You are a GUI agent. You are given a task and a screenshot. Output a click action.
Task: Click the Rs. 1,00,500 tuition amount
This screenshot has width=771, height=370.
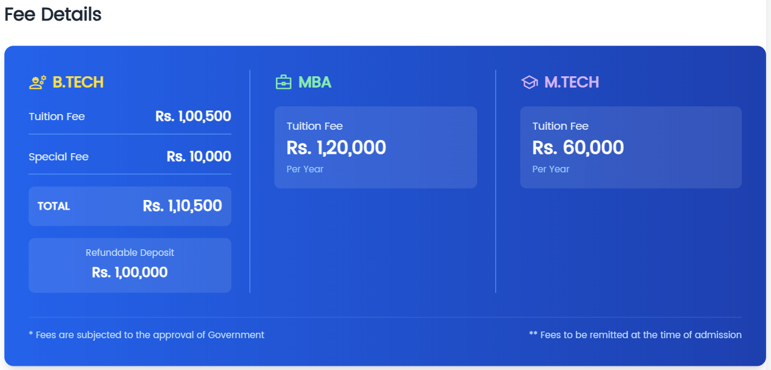coord(193,117)
